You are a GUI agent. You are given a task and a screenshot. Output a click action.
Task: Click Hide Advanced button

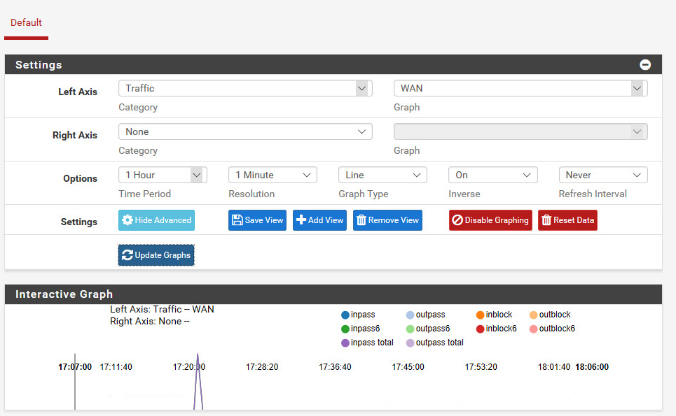[x=156, y=220]
